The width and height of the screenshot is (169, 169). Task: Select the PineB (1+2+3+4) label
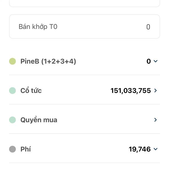(x=48, y=61)
